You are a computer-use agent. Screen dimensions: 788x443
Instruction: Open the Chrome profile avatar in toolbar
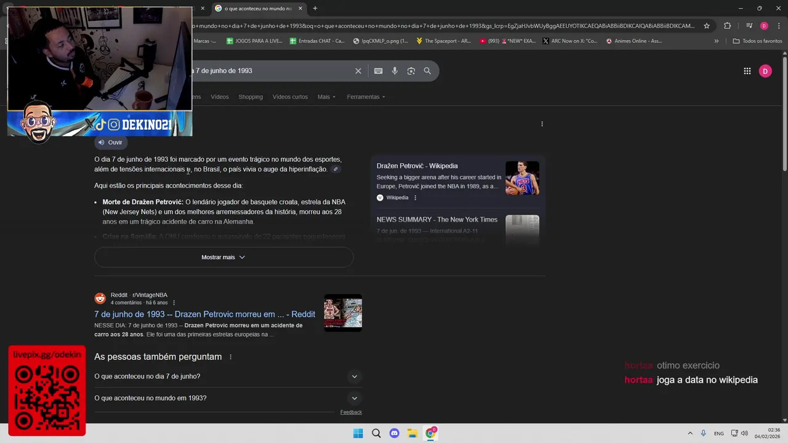764,26
